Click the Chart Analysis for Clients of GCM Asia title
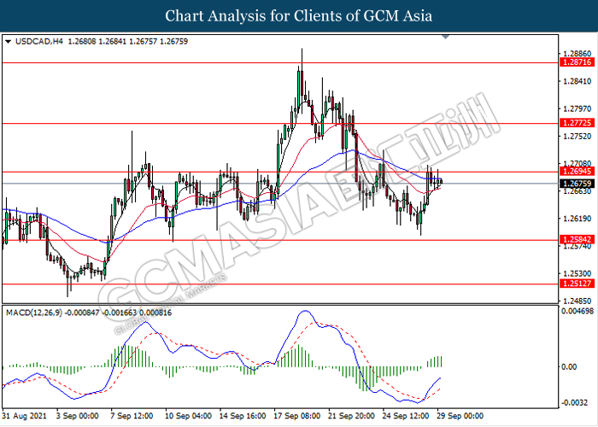Image resolution: width=598 pixels, height=427 pixels. pyautogui.click(x=299, y=16)
